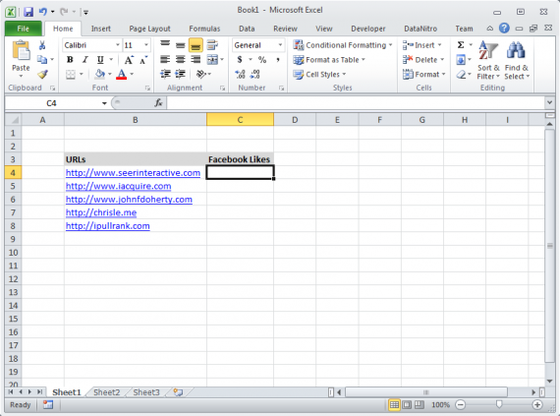Switch to the Insert ribbon tab
This screenshot has height=416, width=560.
click(x=101, y=29)
